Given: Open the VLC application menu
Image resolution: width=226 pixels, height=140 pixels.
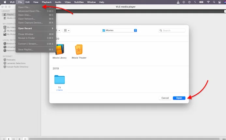Looking at the screenshot, I should point(12,2).
